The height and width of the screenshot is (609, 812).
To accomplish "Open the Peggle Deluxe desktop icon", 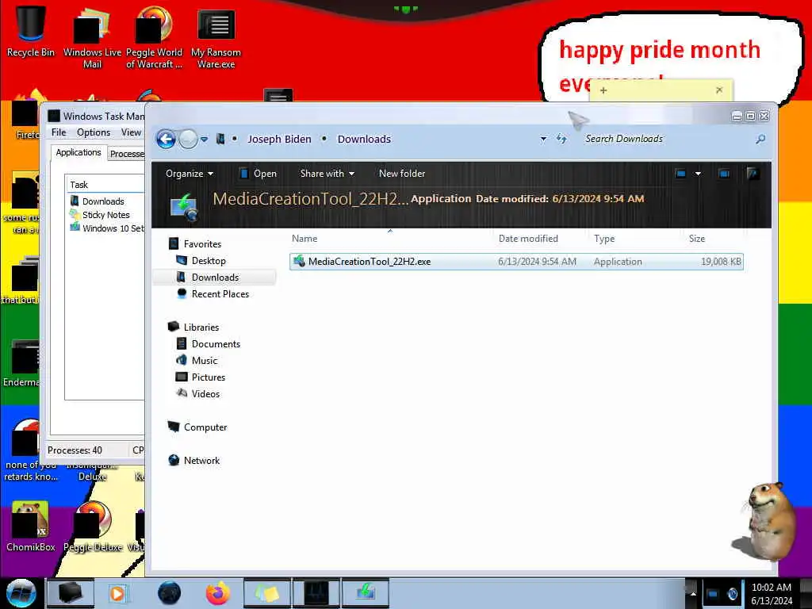I will tap(93, 527).
